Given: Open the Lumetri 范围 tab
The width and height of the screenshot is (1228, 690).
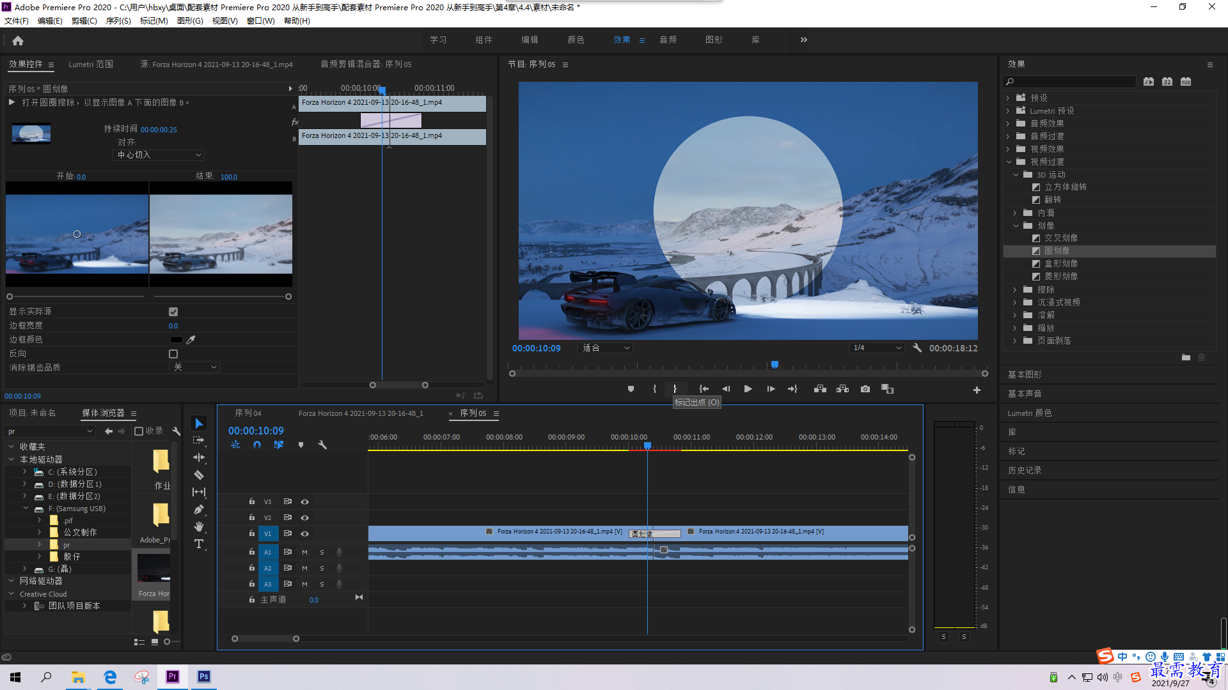Looking at the screenshot, I should tap(91, 65).
